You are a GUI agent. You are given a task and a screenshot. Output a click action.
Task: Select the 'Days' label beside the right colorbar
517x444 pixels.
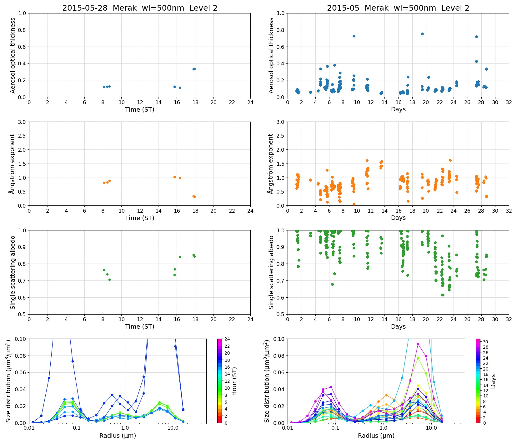point(493,381)
